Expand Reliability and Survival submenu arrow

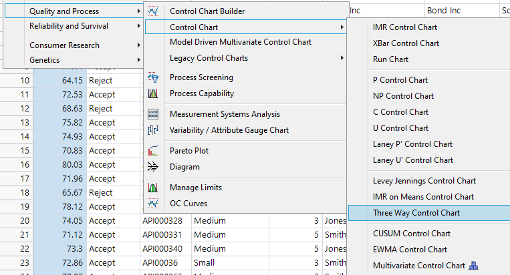click(138, 26)
